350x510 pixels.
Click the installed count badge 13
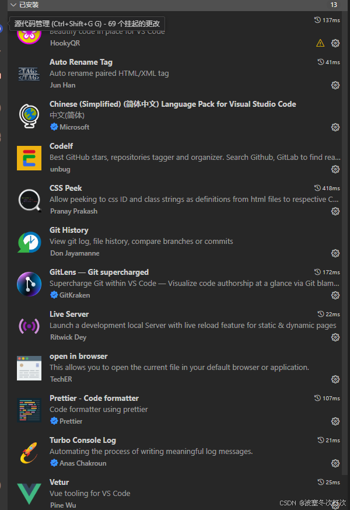pyautogui.click(x=334, y=5)
